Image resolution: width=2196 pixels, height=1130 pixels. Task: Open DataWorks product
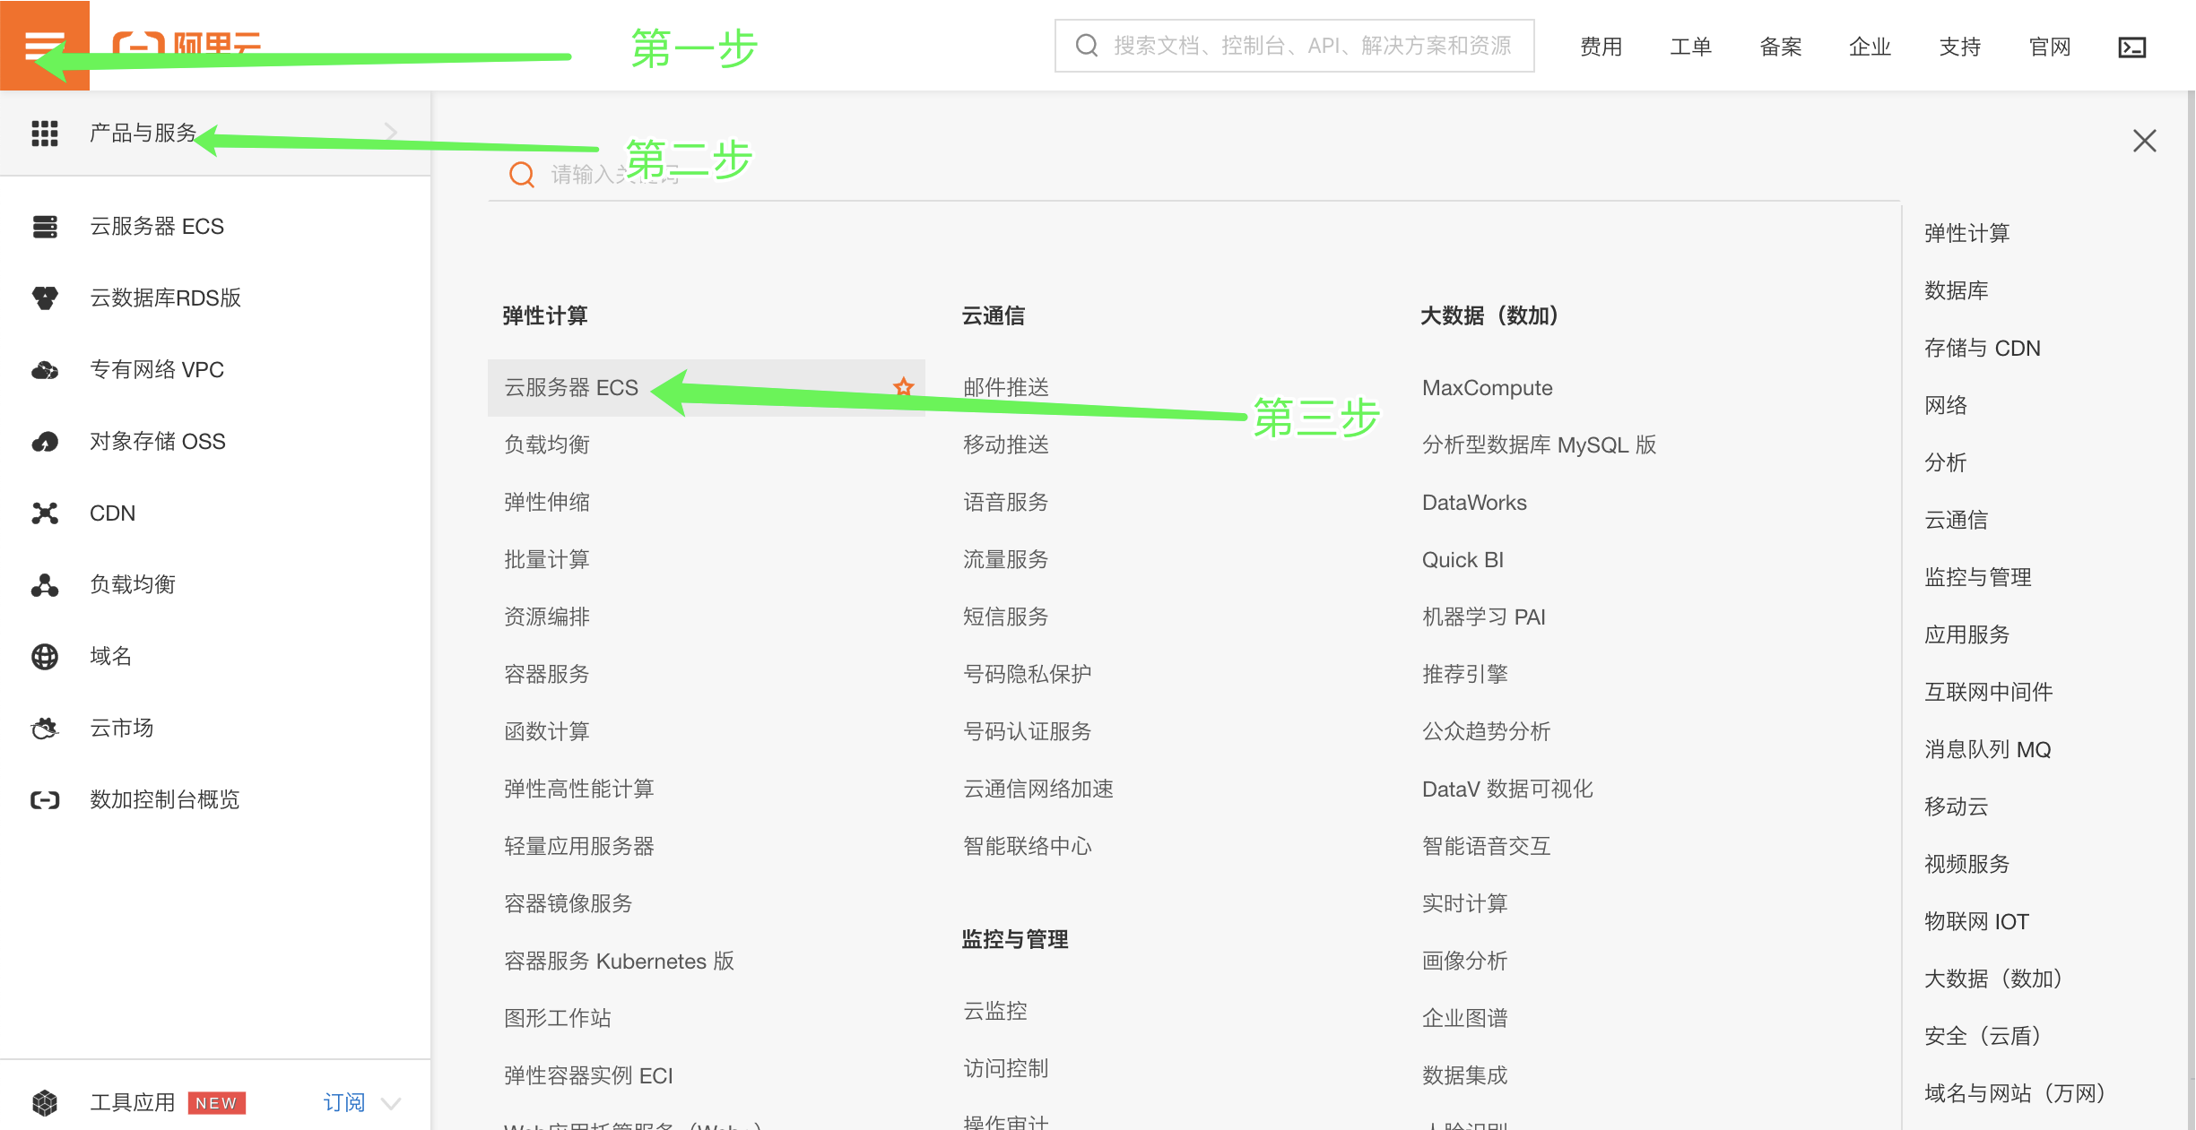coord(1474,503)
